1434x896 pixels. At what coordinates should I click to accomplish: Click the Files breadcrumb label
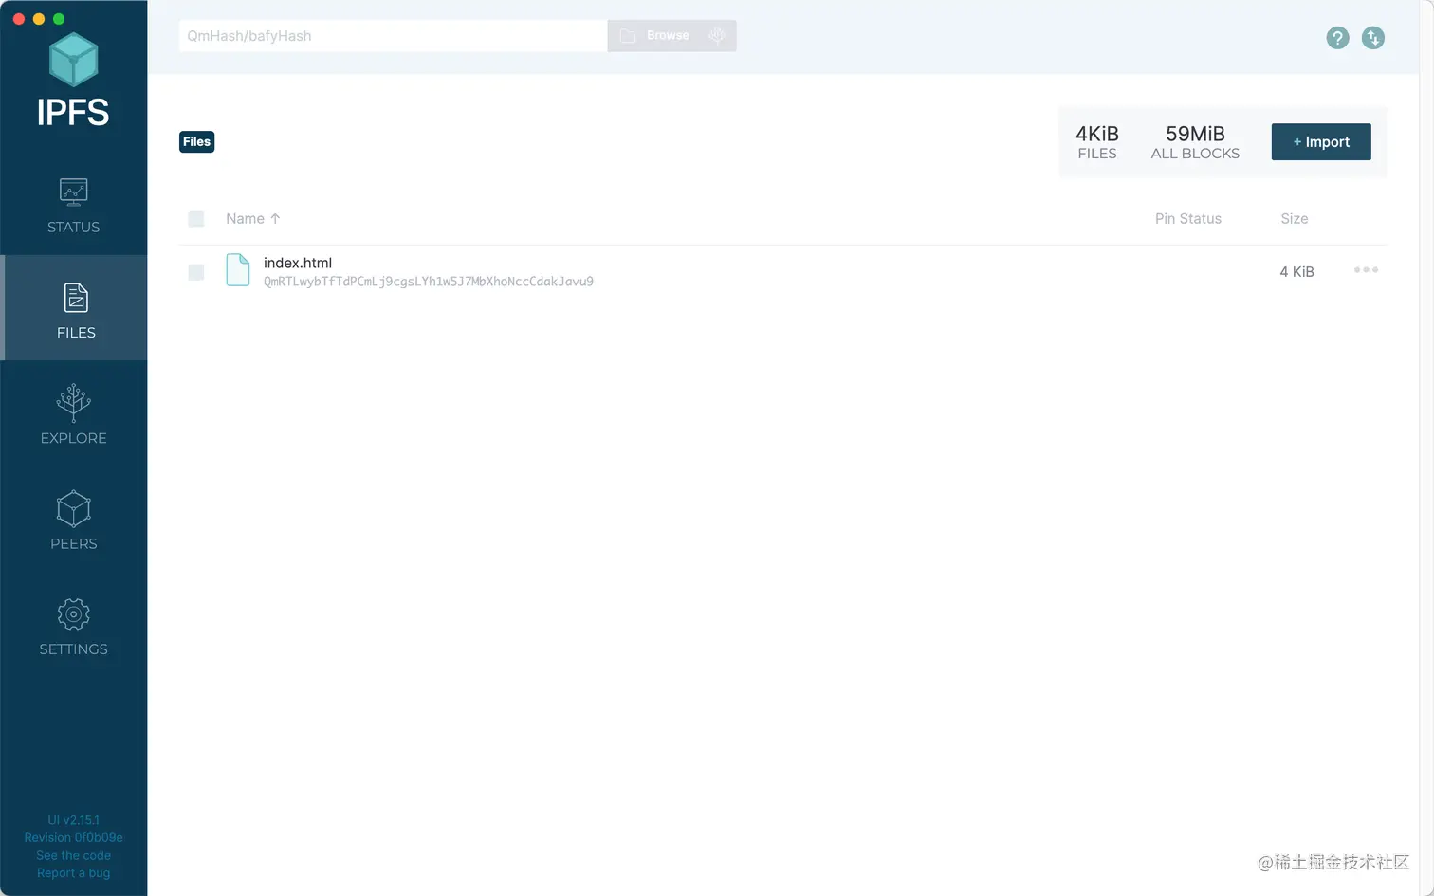pos(196,142)
